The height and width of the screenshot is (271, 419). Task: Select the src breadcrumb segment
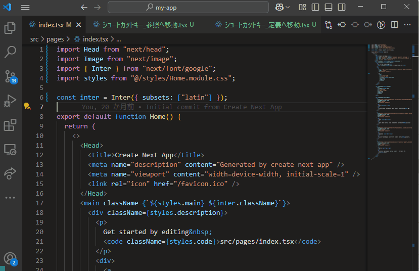coord(34,39)
